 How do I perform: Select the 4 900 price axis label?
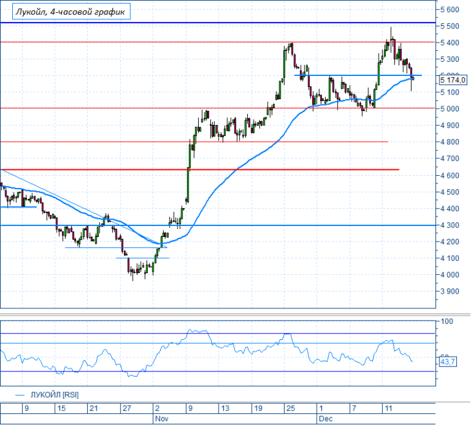(450, 126)
